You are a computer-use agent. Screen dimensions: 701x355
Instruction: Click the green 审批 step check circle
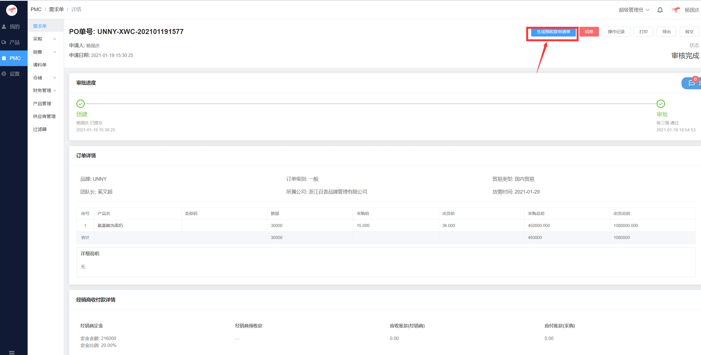661,104
